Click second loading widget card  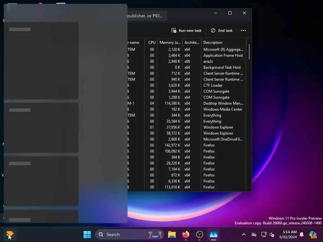click(x=41, y=128)
